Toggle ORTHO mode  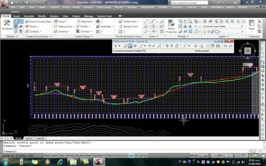coord(70,155)
